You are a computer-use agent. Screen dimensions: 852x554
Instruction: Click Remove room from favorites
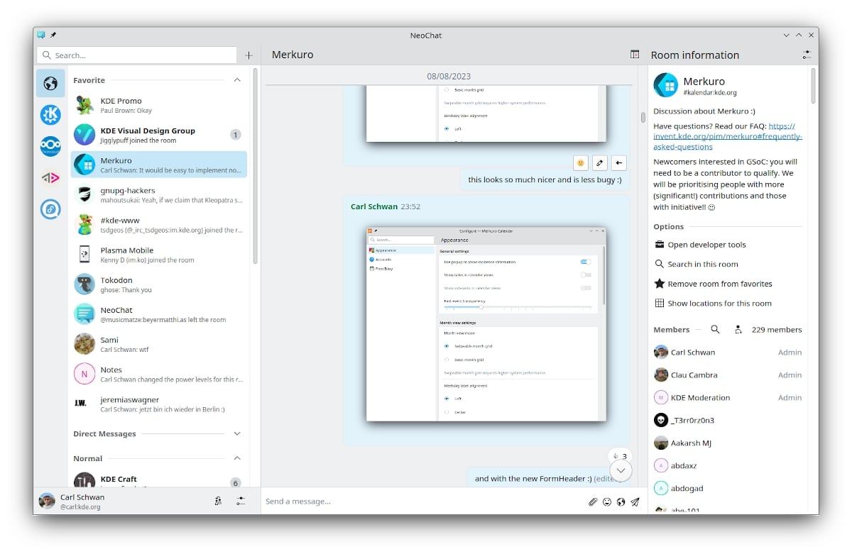click(x=728, y=284)
